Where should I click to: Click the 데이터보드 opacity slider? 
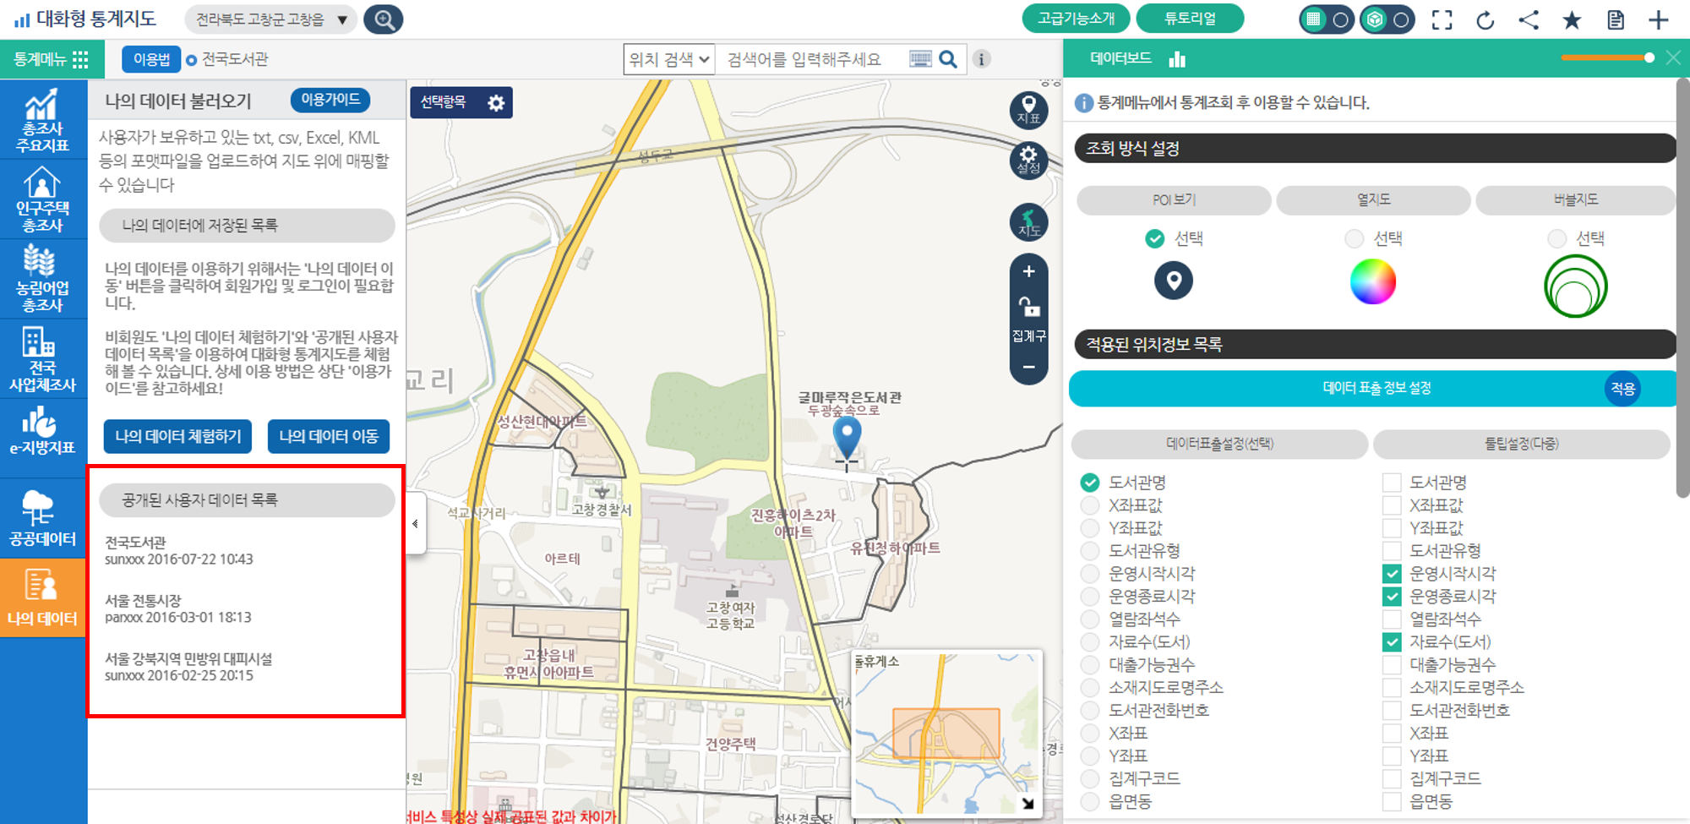1606,57
